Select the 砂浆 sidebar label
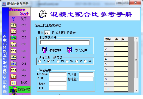143x99 pixels. click(x=24, y=83)
